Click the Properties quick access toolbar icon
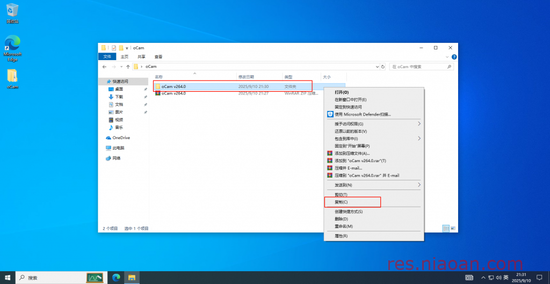This screenshot has height=284, width=550. [114, 48]
